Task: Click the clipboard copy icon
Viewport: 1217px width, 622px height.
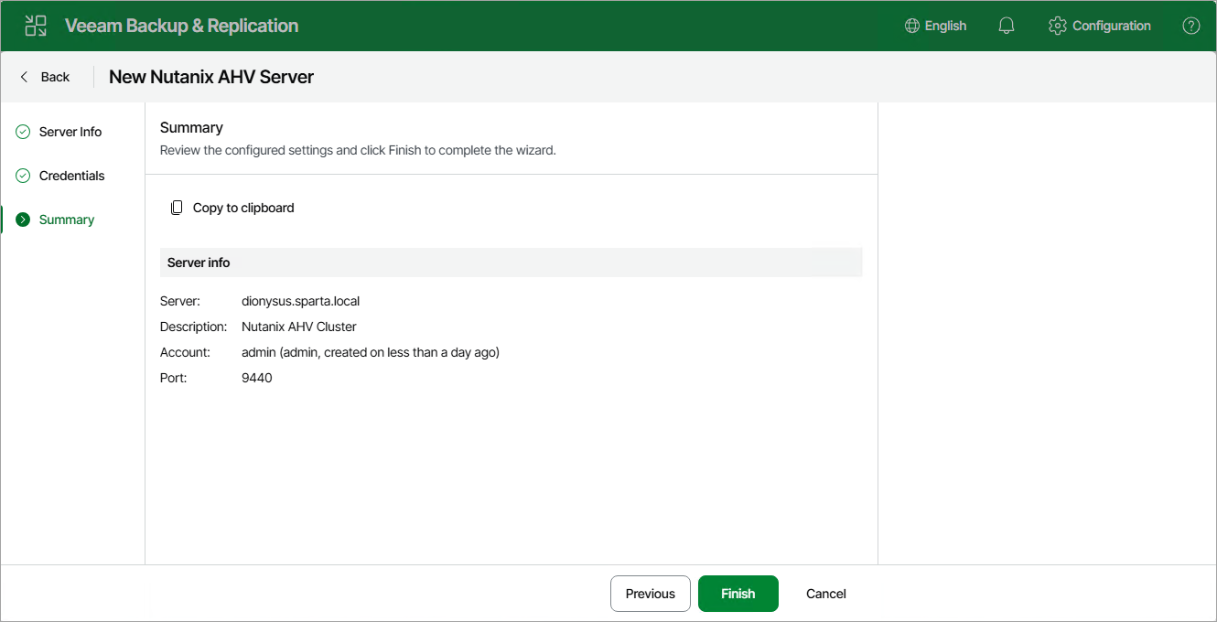Action: pos(177,208)
